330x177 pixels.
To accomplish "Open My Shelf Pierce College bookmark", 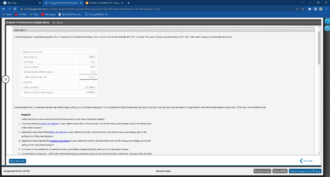I will 70,14.
